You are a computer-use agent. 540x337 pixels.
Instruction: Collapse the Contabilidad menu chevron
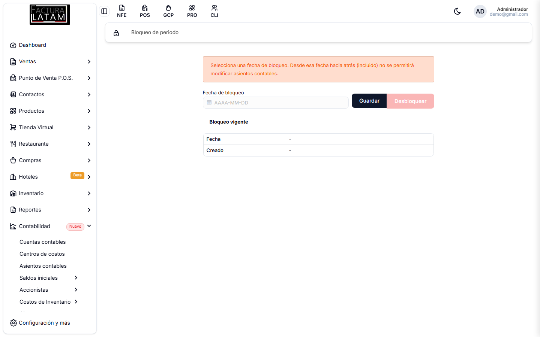click(89, 226)
